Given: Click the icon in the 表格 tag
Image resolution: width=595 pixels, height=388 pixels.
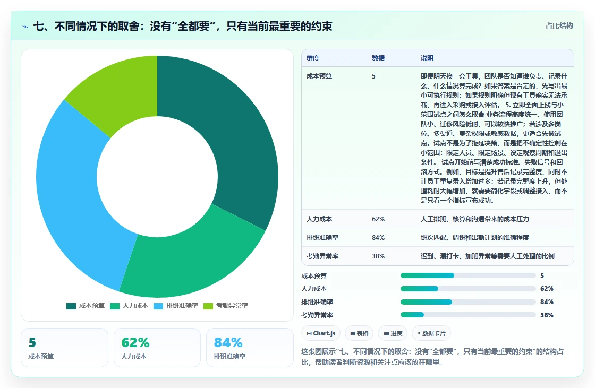Looking at the screenshot, I should tap(353, 333).
